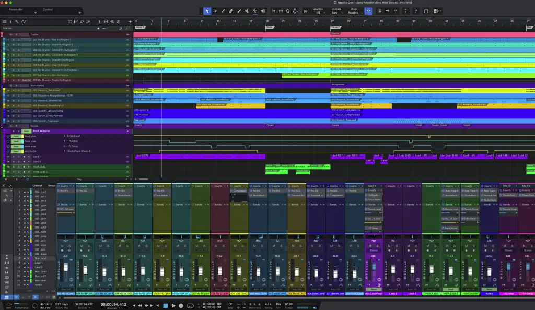Select the Listen tool
Image resolution: width=535 pixels, height=310 pixels.
point(263,11)
